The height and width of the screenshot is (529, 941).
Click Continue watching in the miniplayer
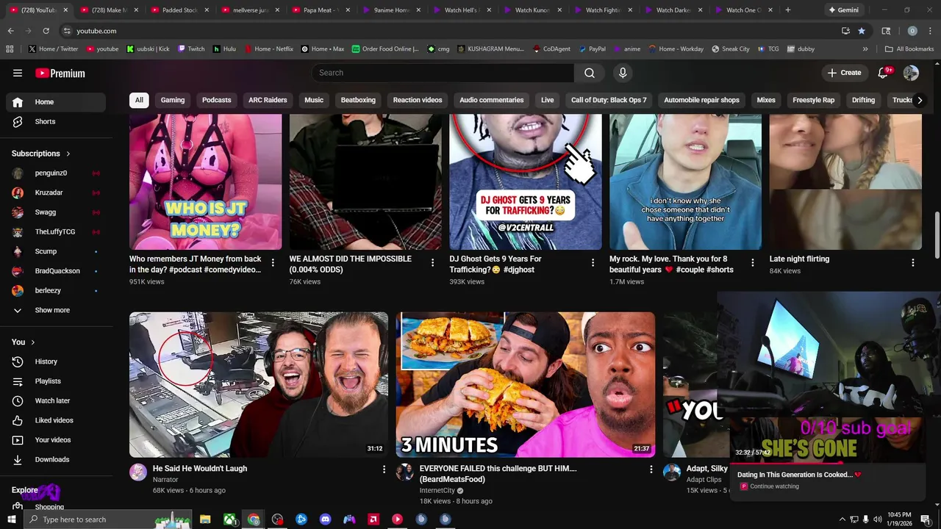pos(774,486)
